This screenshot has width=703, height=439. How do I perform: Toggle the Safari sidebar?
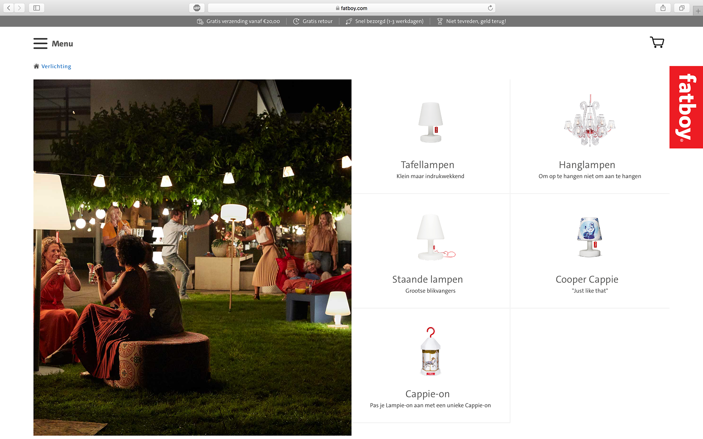tap(37, 8)
